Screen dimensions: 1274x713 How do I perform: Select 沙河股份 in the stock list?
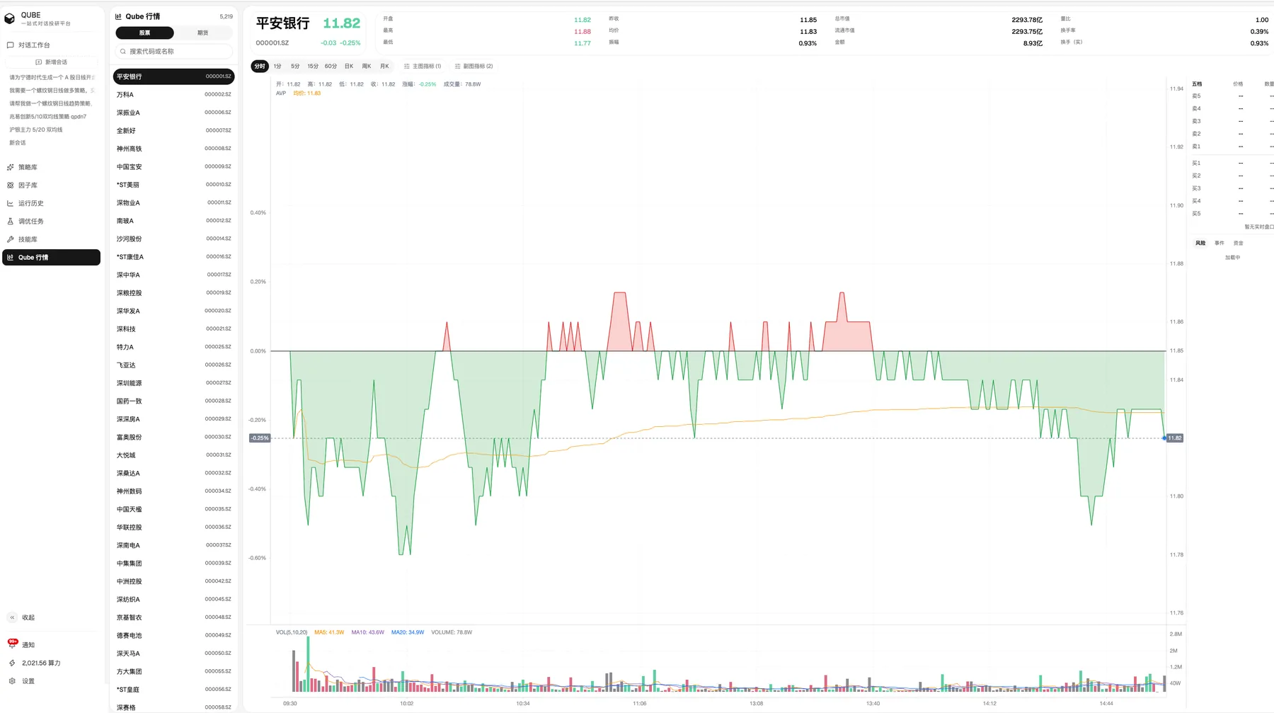click(174, 239)
